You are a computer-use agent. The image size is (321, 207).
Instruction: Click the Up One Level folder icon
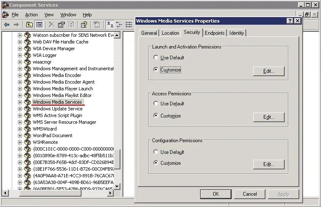tap(30, 25)
